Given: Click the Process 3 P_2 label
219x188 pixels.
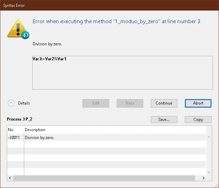Looking at the screenshot, I should click(x=20, y=120).
